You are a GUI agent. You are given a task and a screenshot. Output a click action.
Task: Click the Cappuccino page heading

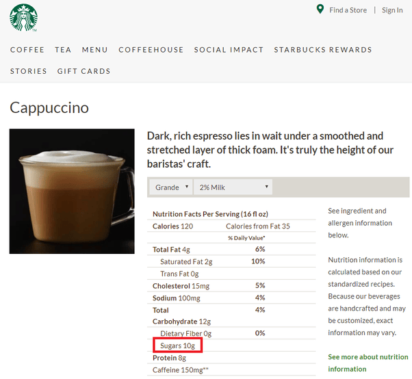point(49,107)
